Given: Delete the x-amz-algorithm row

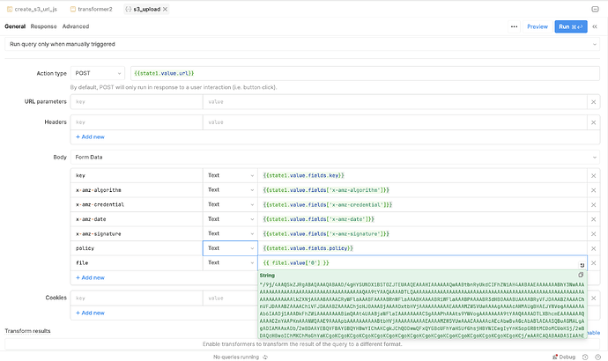Looking at the screenshot, I should [593, 190].
